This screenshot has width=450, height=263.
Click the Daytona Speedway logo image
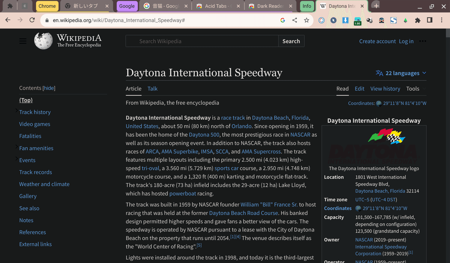[x=374, y=145]
